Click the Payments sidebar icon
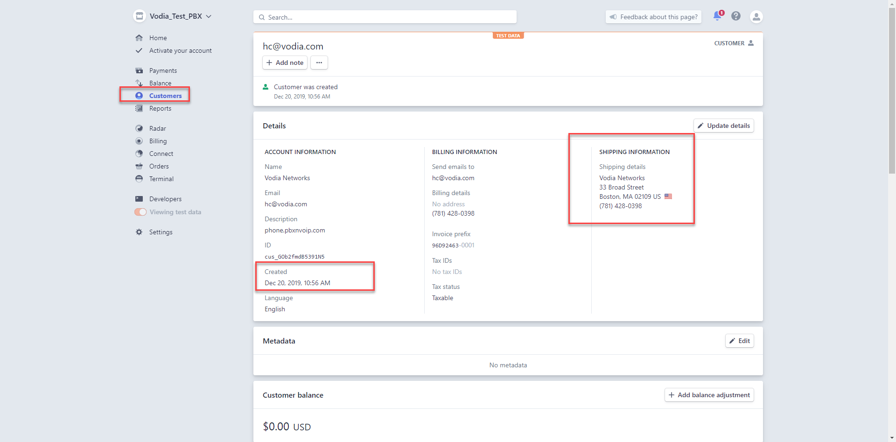Image resolution: width=896 pixels, height=442 pixels. click(139, 70)
